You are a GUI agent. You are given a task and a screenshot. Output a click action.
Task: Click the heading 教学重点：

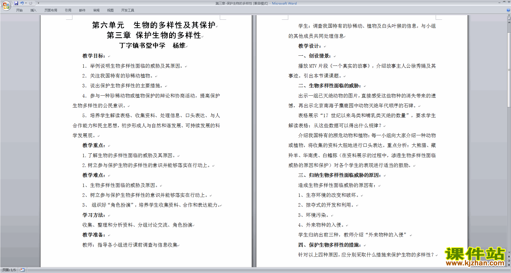[x=94, y=145]
